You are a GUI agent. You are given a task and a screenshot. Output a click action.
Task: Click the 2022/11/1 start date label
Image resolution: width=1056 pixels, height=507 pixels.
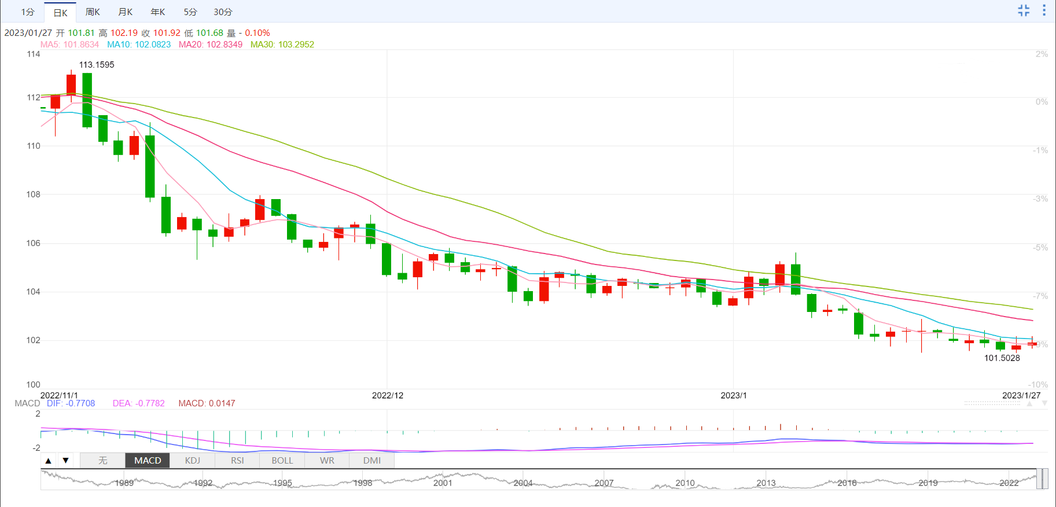59,396
